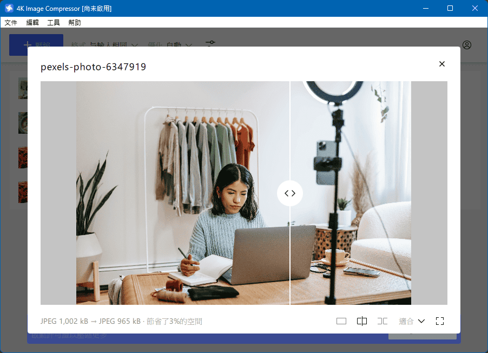
Task: Switch to side-by-side comparison view
Action: (x=383, y=321)
